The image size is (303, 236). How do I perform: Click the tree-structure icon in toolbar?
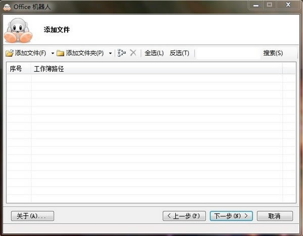pos(121,53)
